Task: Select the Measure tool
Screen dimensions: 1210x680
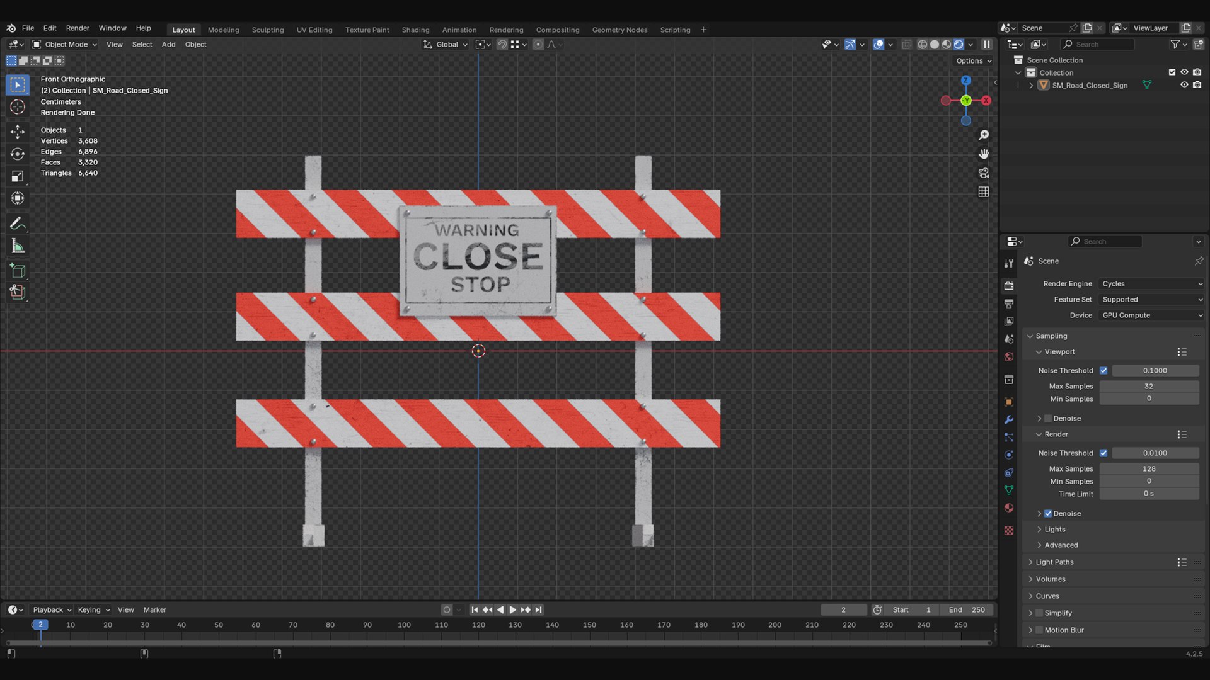Action: (18, 246)
